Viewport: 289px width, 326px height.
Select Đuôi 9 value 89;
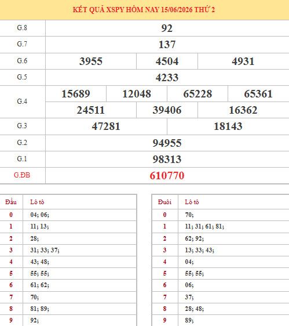click(x=189, y=320)
